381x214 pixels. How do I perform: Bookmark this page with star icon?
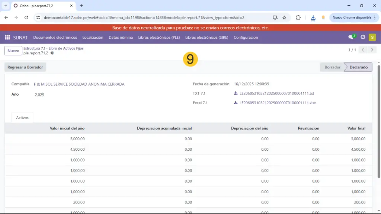pos(284,17)
